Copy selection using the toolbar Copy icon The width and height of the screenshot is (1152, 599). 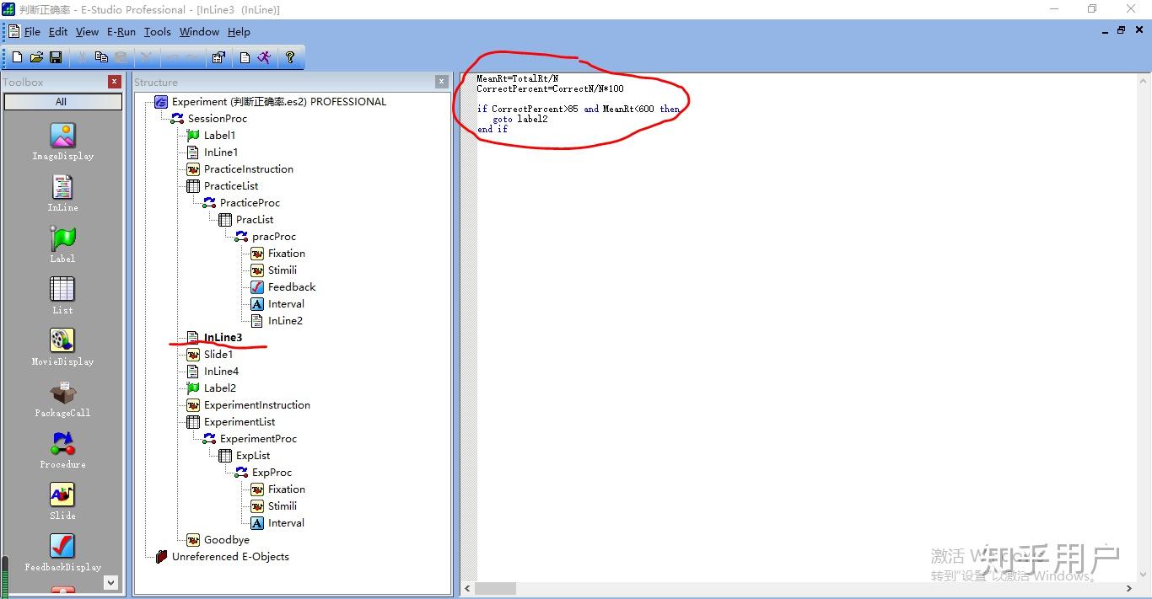pos(101,57)
